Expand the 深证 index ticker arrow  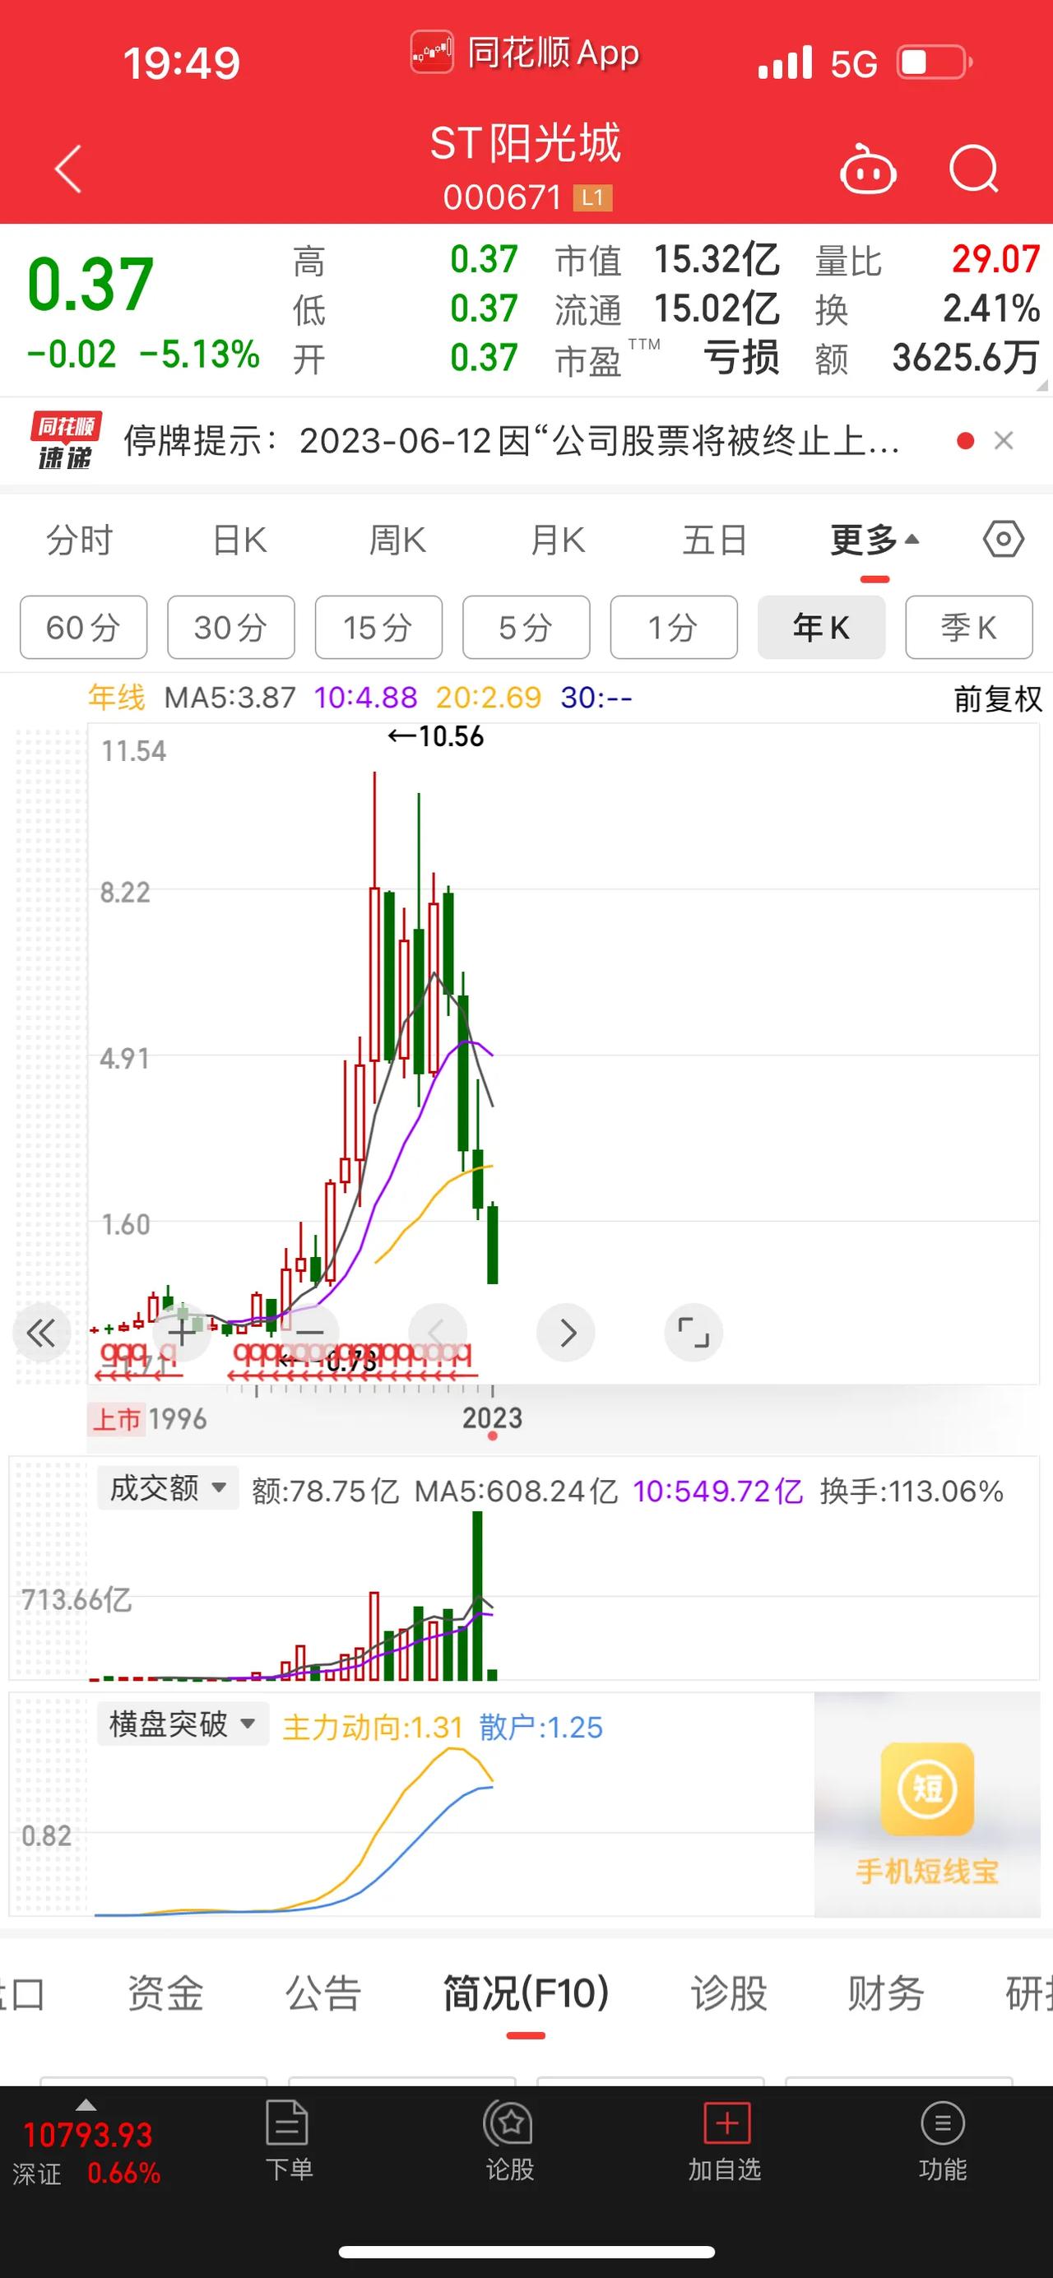pyautogui.click(x=86, y=2104)
